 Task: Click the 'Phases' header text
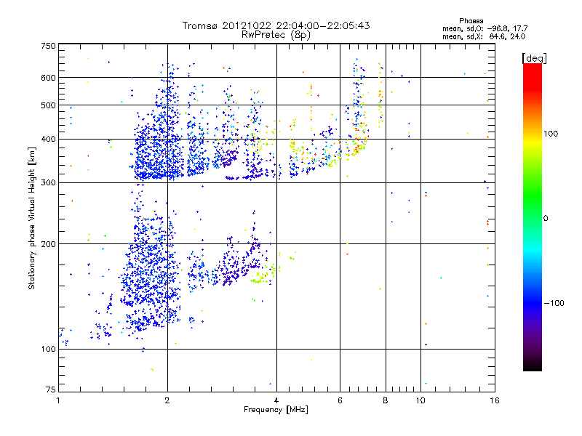(471, 21)
